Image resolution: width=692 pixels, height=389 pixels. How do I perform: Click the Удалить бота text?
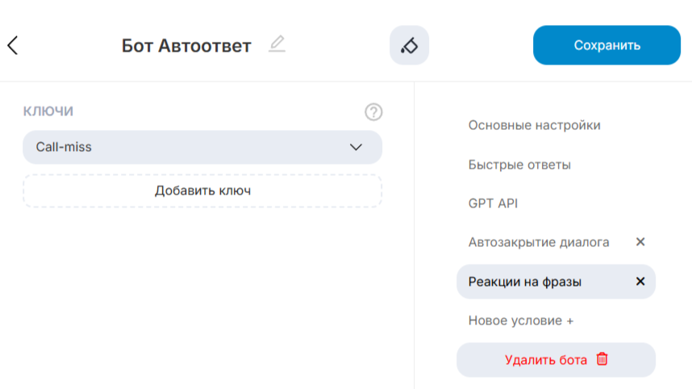point(546,360)
